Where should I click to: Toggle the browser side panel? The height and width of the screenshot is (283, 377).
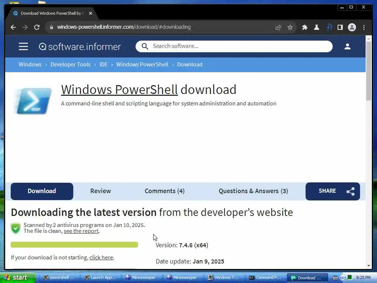(340, 27)
